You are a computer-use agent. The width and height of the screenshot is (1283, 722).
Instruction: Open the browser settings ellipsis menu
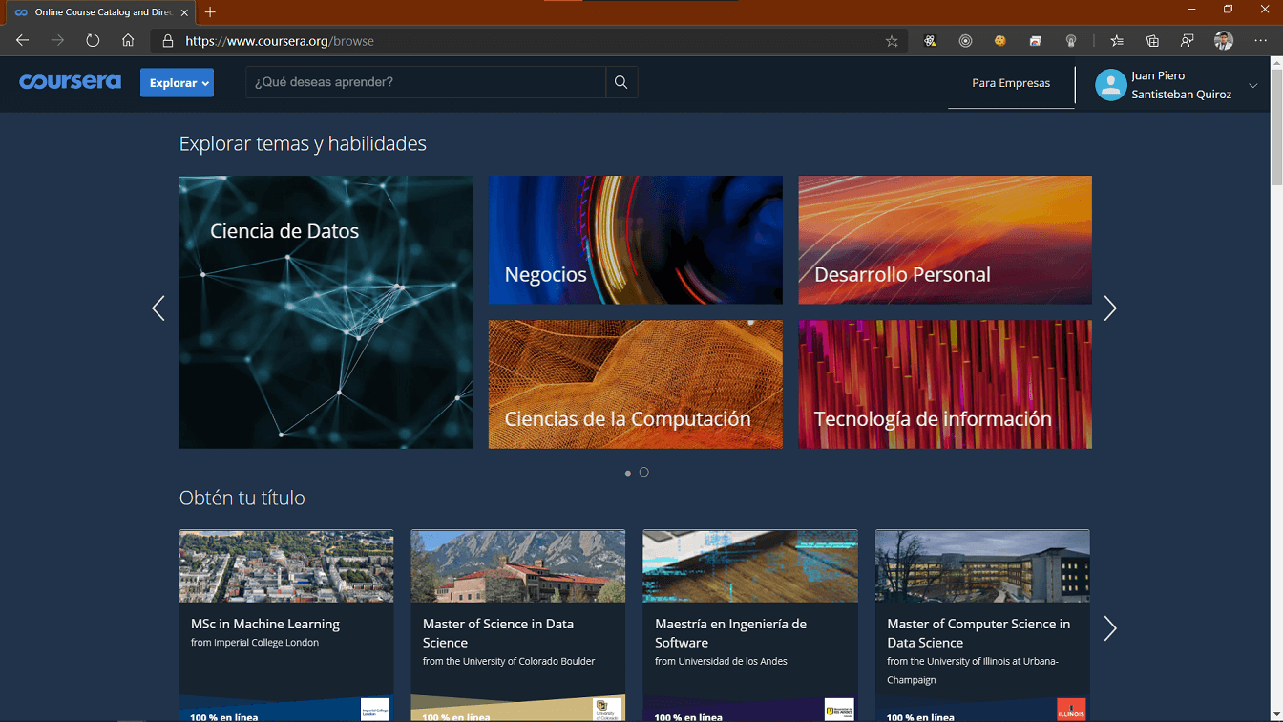pyautogui.click(x=1258, y=41)
